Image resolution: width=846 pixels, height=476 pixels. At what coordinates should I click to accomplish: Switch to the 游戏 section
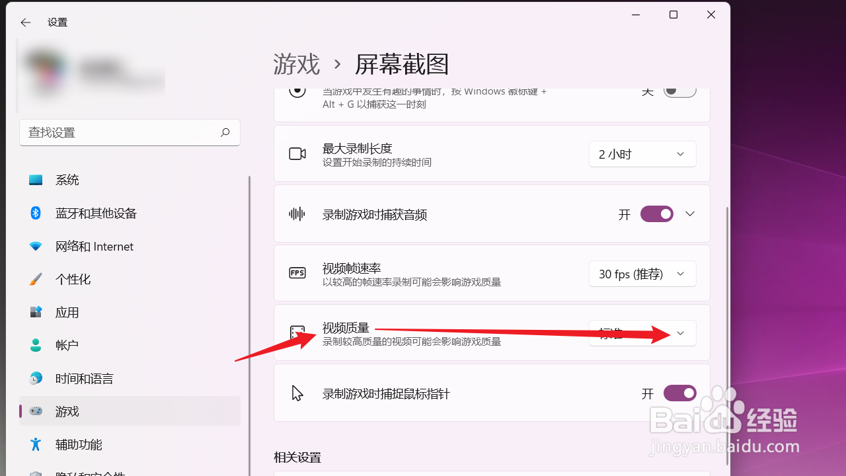click(67, 411)
